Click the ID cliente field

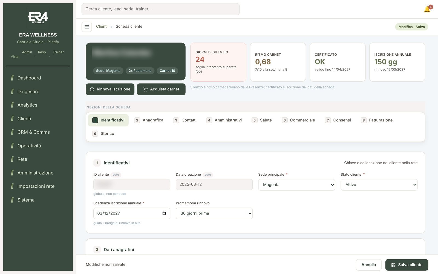pyautogui.click(x=132, y=184)
